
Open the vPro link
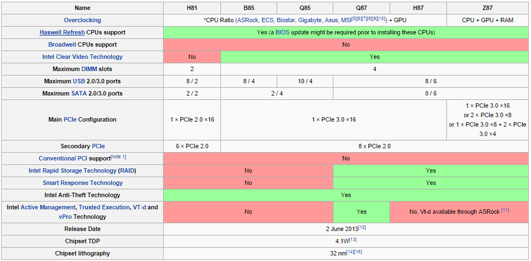coord(65,217)
